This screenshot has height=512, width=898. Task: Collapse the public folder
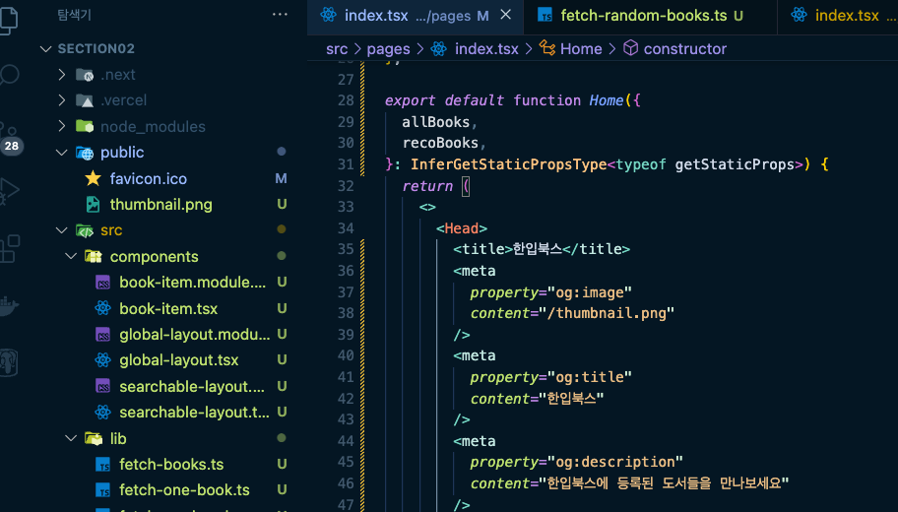point(61,153)
